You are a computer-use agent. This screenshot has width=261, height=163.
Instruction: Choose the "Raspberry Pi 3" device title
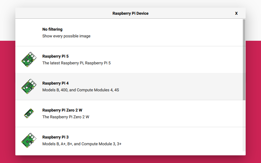coord(56,137)
